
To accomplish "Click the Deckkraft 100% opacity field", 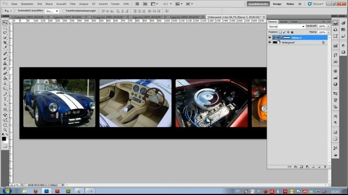I will click(322, 27).
